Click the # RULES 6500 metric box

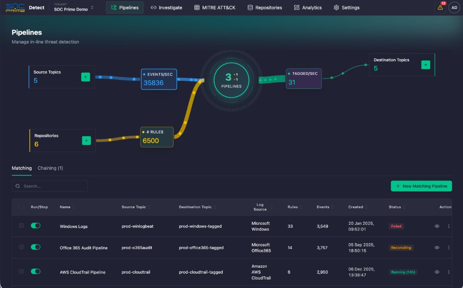157,137
